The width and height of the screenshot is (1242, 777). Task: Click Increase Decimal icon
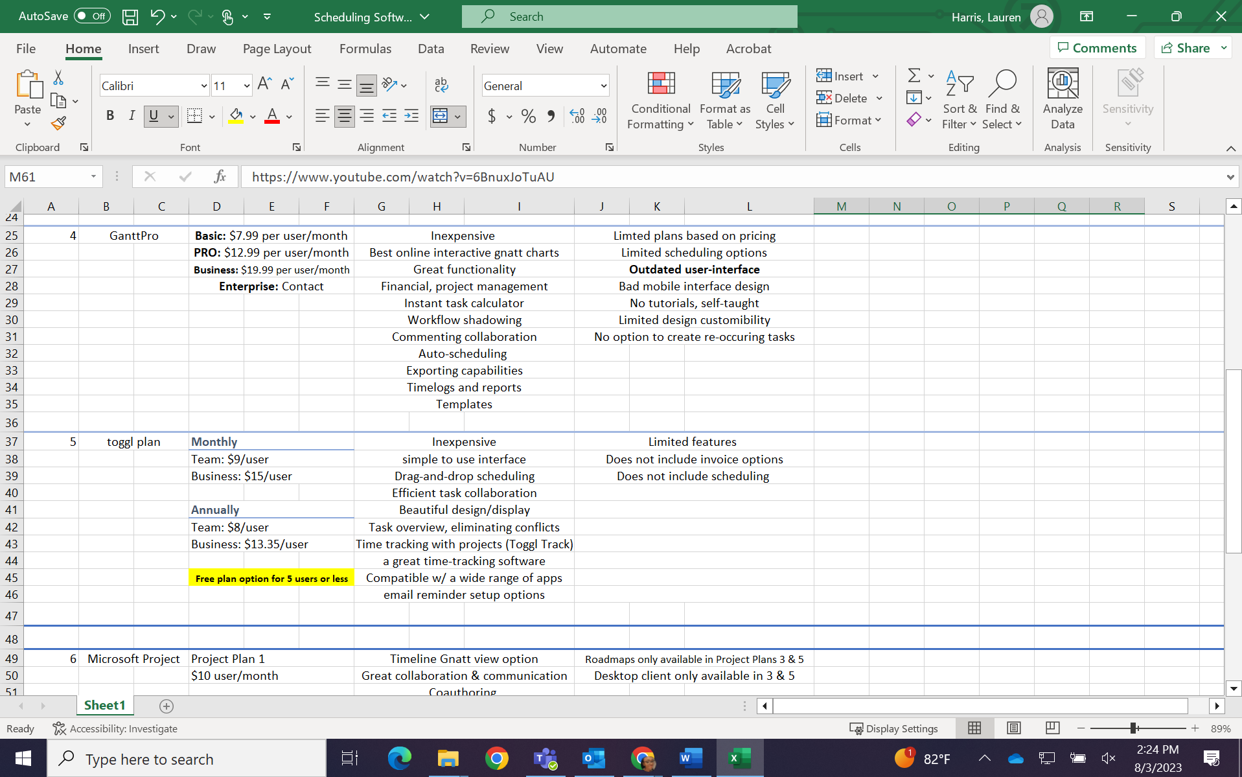[577, 116]
